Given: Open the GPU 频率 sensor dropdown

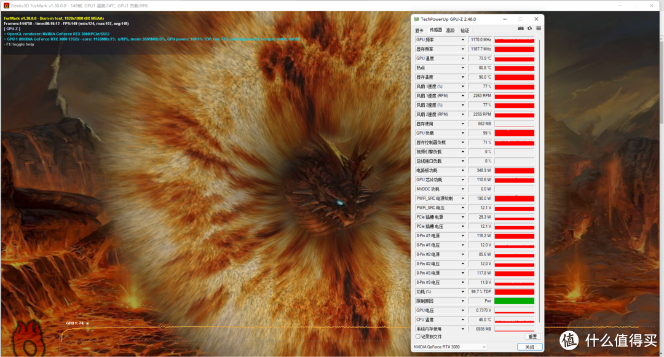Looking at the screenshot, I should (x=462, y=40).
